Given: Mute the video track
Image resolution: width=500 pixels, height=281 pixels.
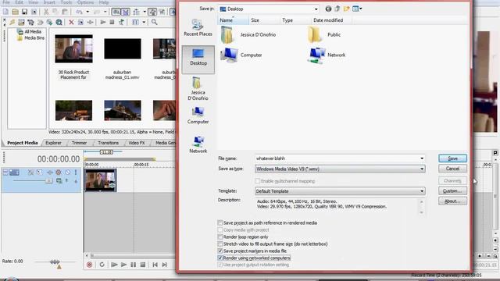Looking at the screenshot, I should point(68,173).
